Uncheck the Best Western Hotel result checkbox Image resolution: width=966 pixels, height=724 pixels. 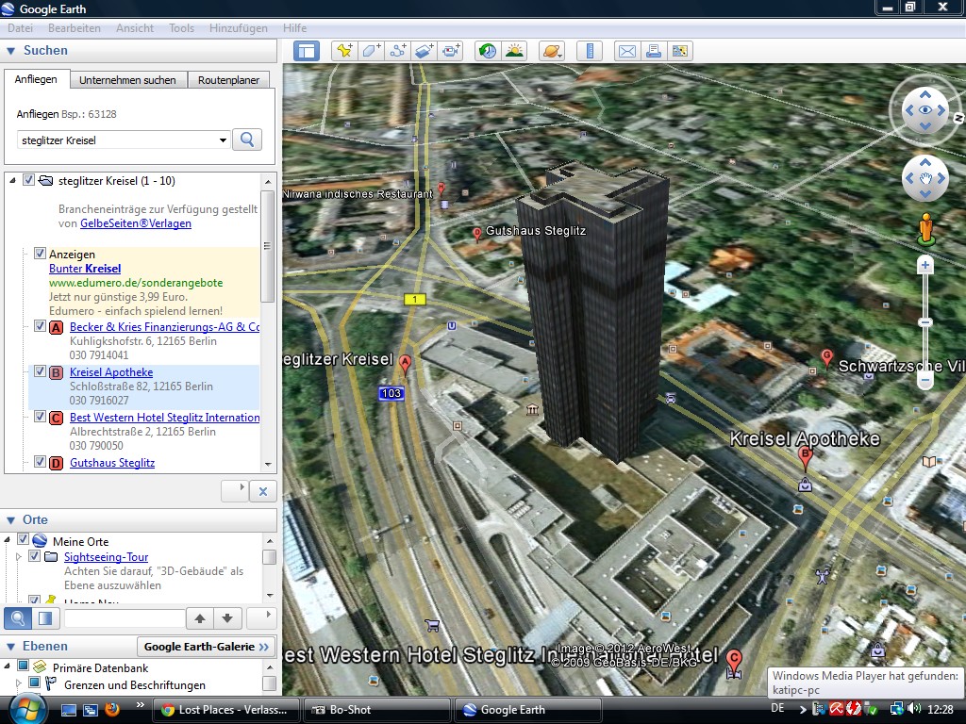click(x=40, y=417)
